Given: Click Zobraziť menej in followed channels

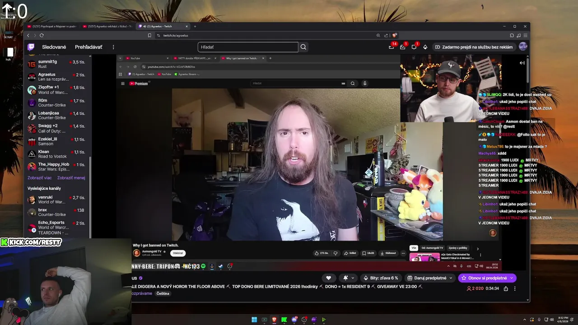Looking at the screenshot, I should click(71, 178).
